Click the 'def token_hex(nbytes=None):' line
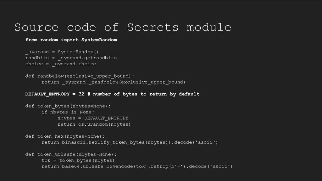Viewport: 322px width, 181px height. [x=65, y=136]
